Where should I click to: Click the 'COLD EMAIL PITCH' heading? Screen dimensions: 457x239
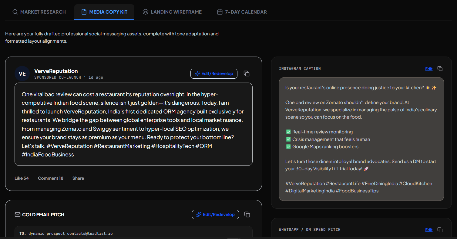43,214
